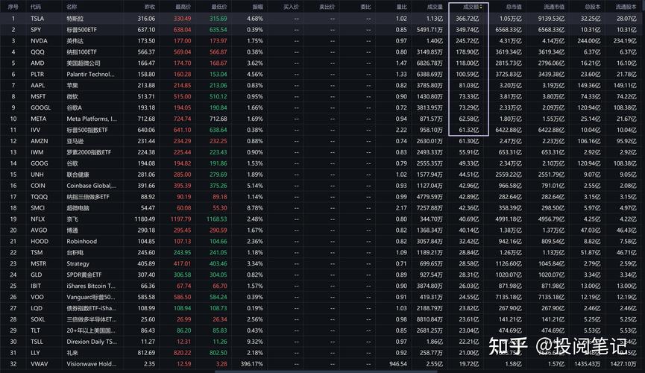645x373 pixels.
Task: Toggle sort arrows beside 成交额 header
Action: [481, 7]
